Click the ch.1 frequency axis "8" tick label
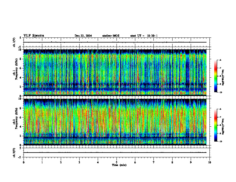This screenshot has height=182, width=236. (21, 59)
